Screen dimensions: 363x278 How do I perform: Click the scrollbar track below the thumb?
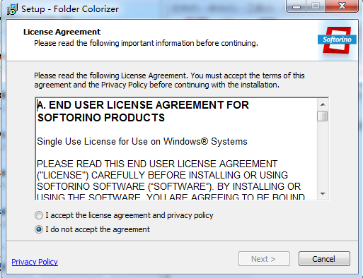pos(323,155)
